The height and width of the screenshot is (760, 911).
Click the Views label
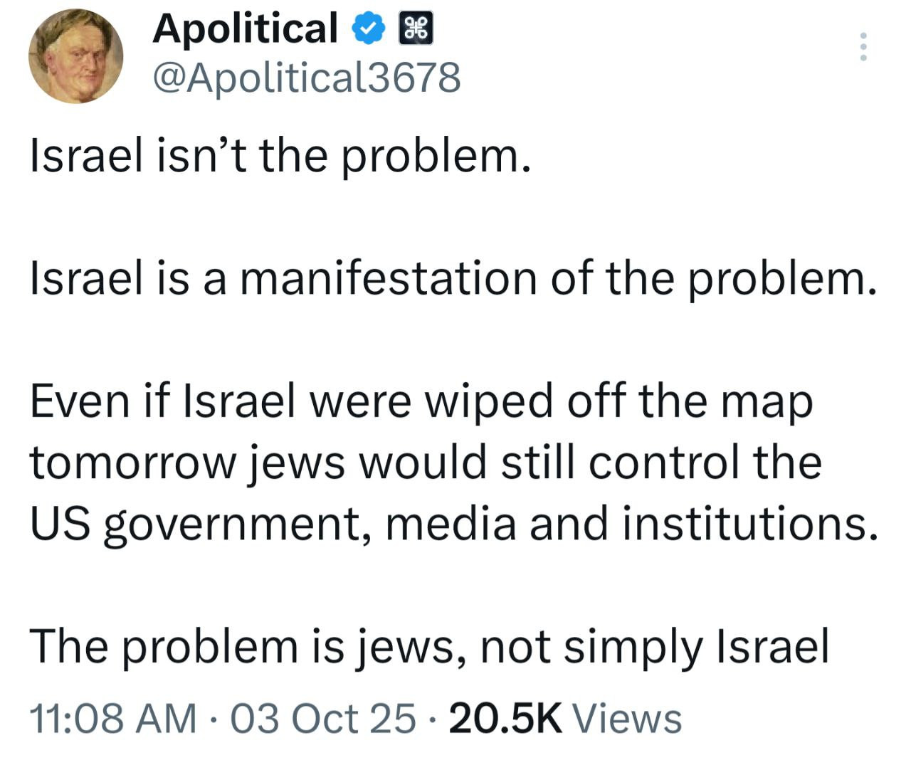point(627,717)
